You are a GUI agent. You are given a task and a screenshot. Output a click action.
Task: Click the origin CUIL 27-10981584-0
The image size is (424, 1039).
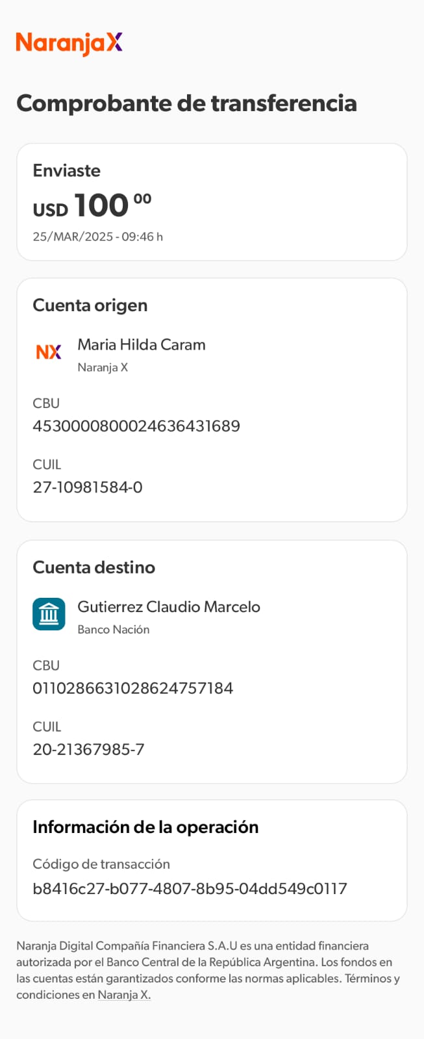tap(88, 487)
